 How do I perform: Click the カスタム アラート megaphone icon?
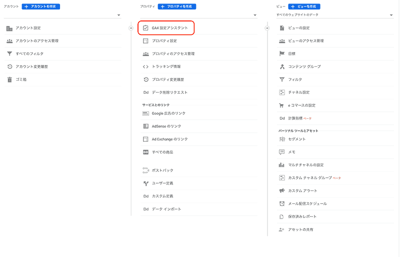(282, 191)
